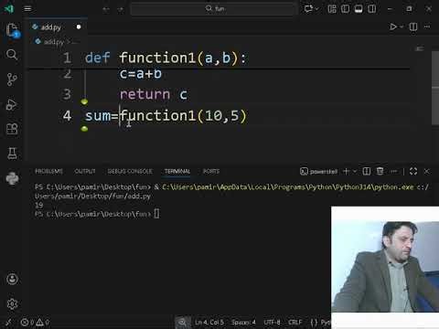Open the Manage gear settings
The width and height of the screenshot is (439, 329).
[x=12, y=303]
